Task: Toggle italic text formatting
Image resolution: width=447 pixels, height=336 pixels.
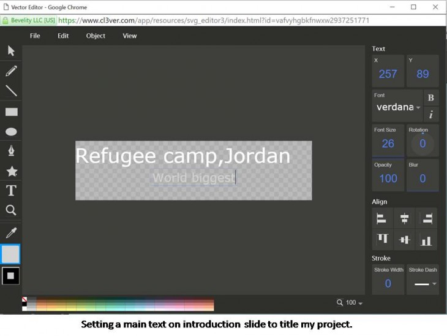Action: tap(430, 115)
